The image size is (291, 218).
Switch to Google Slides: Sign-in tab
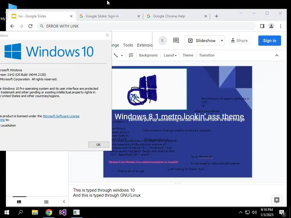click(109, 16)
